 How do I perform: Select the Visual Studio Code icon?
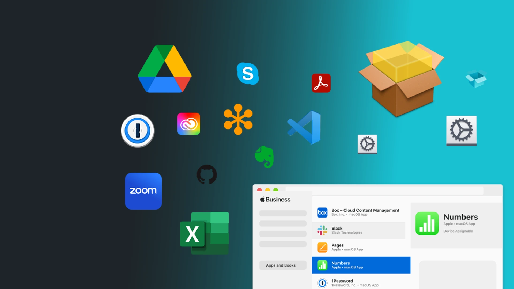304,127
